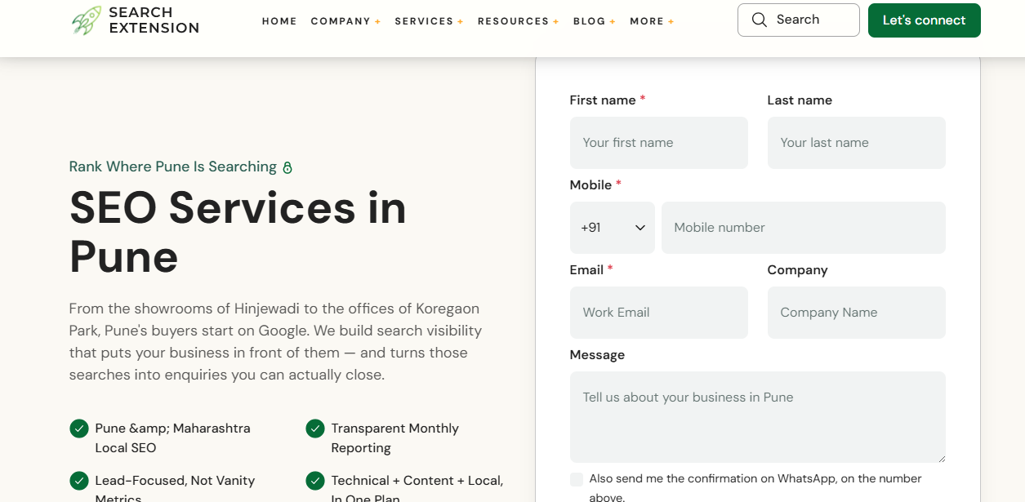1025x502 pixels.
Task: Click the Rank Where Pune Is Searching tagline
Action: coord(173,167)
